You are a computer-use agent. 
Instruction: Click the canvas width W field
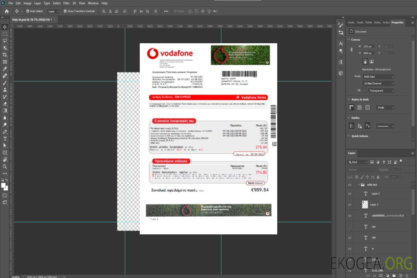[x=369, y=46]
